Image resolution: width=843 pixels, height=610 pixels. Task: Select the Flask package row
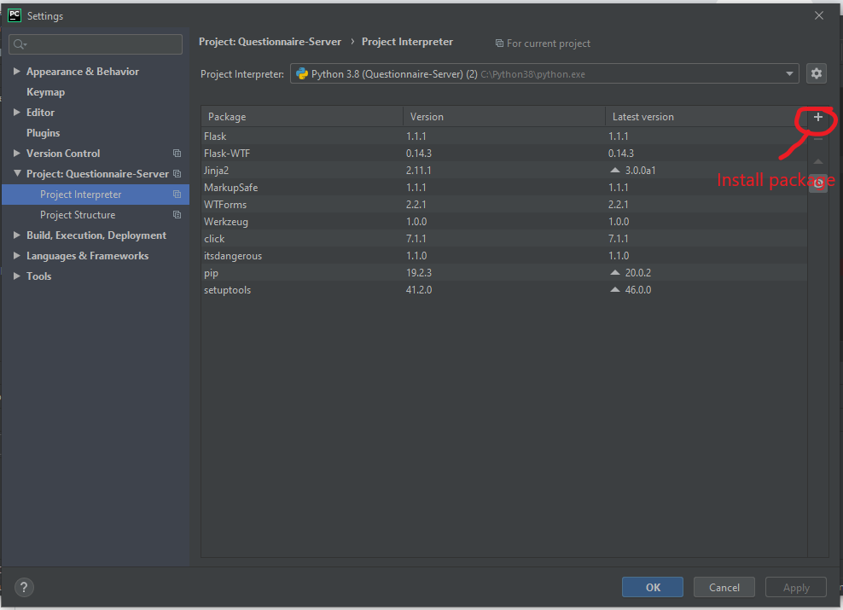point(503,136)
